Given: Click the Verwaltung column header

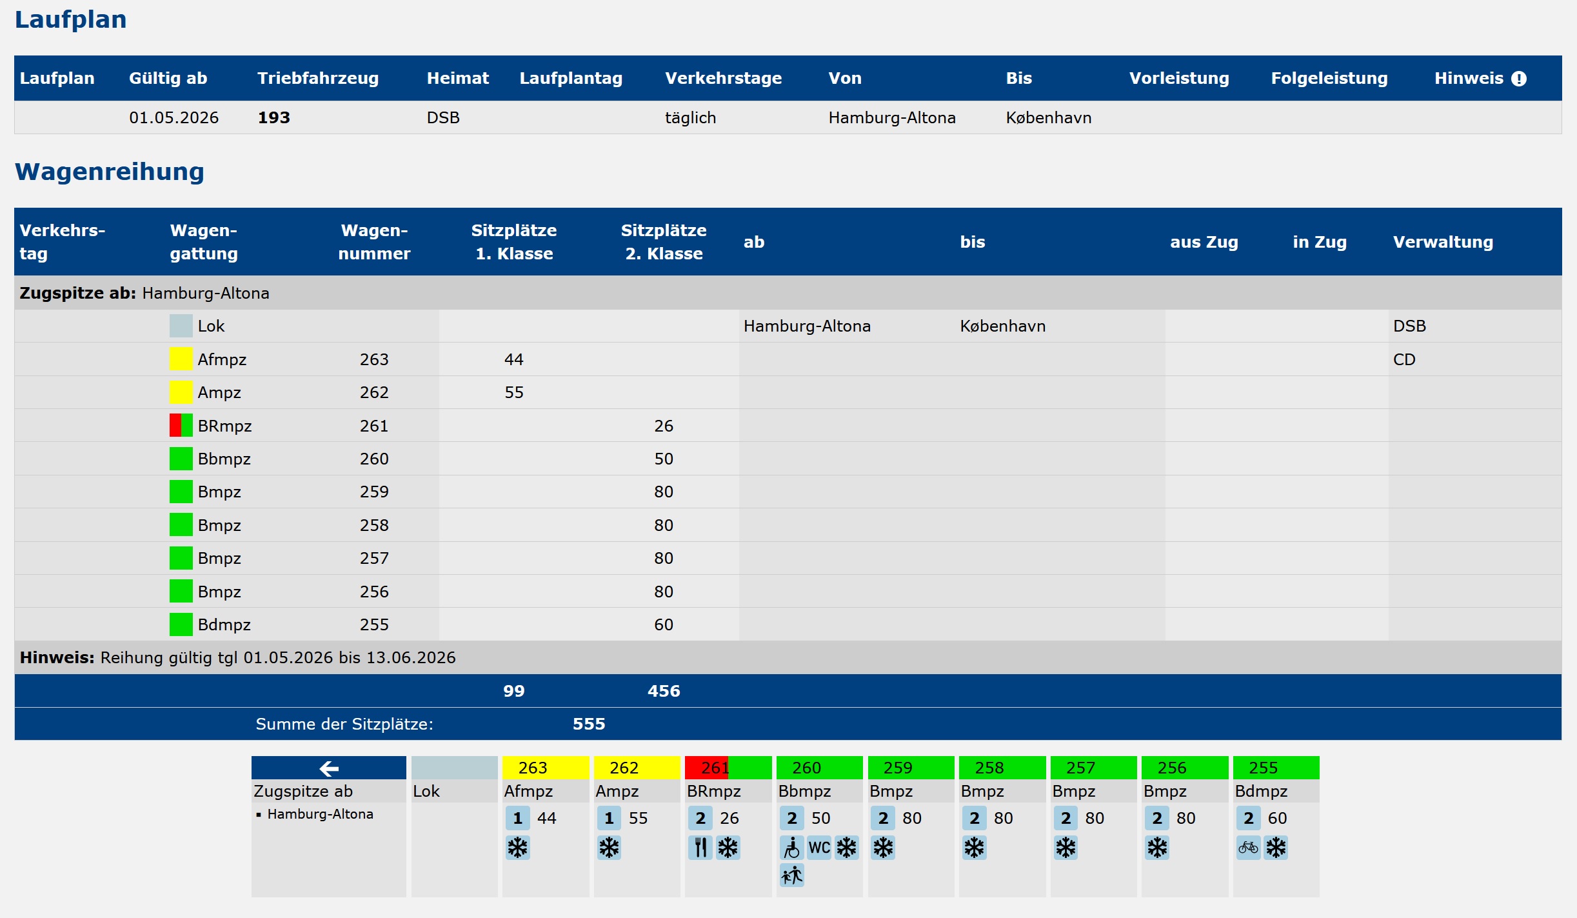Looking at the screenshot, I should point(1443,242).
